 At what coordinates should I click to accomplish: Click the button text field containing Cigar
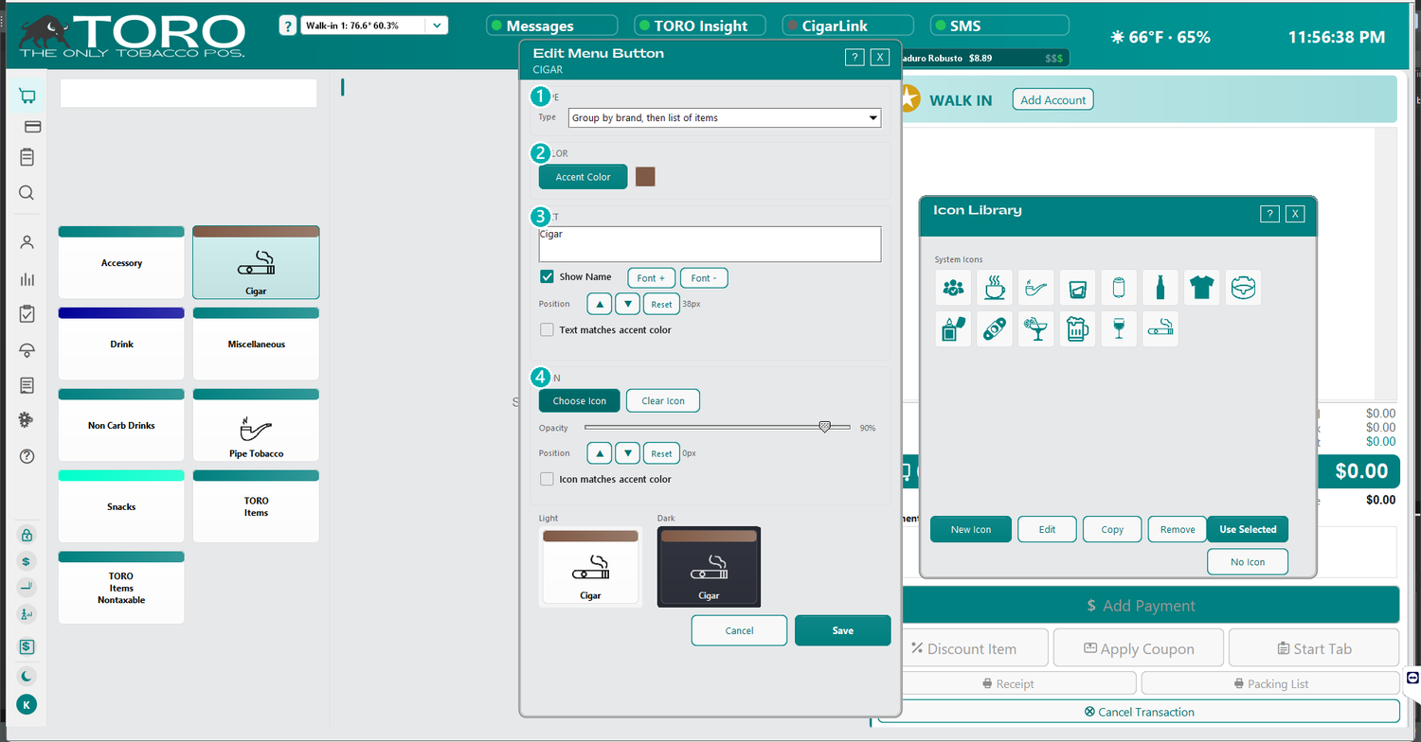point(710,243)
